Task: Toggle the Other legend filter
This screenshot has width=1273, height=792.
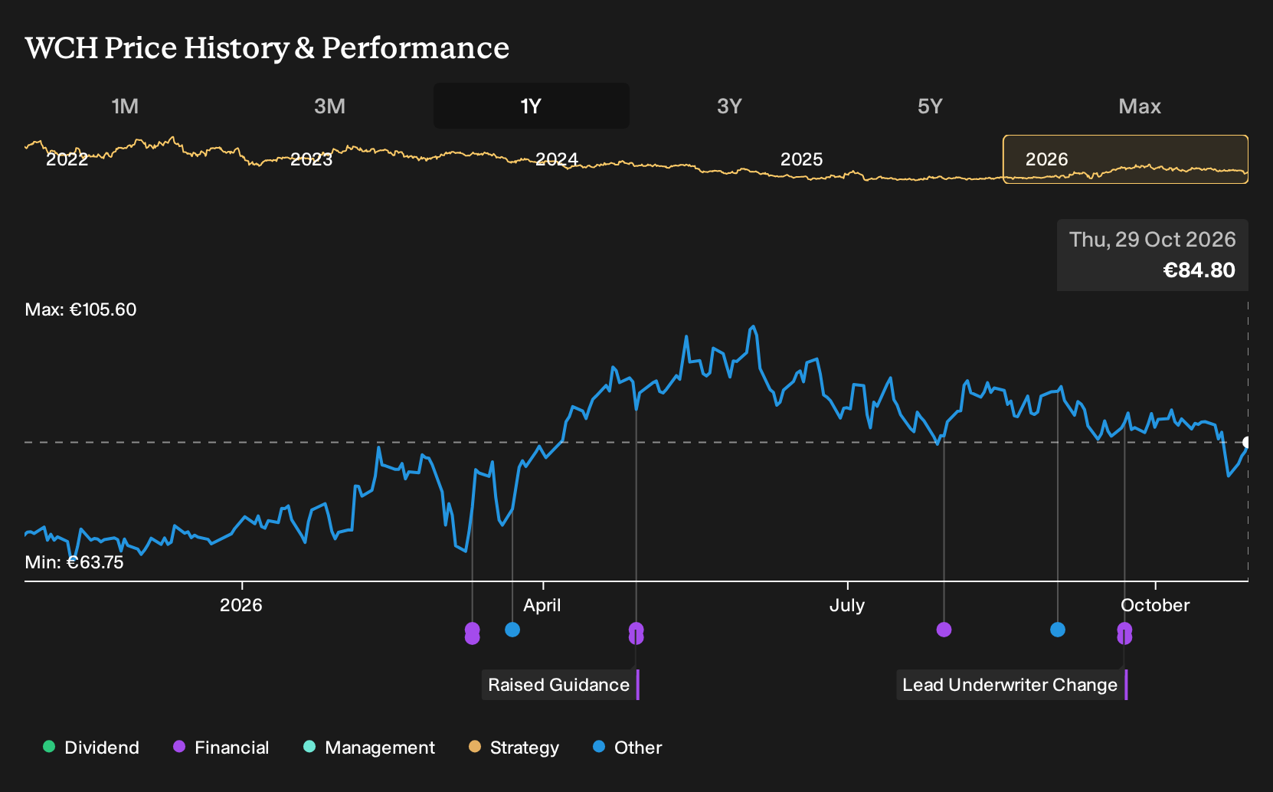Action: click(x=627, y=748)
